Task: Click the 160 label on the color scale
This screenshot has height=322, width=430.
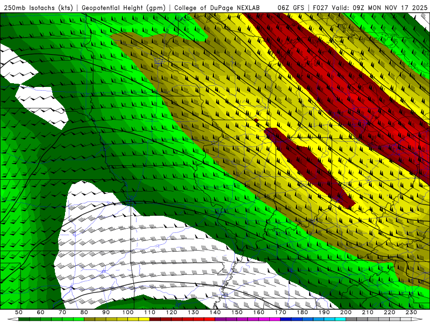Action: point(259,312)
